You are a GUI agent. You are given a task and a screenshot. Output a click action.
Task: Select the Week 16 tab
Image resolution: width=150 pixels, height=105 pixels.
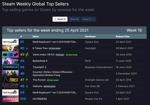[74, 19]
